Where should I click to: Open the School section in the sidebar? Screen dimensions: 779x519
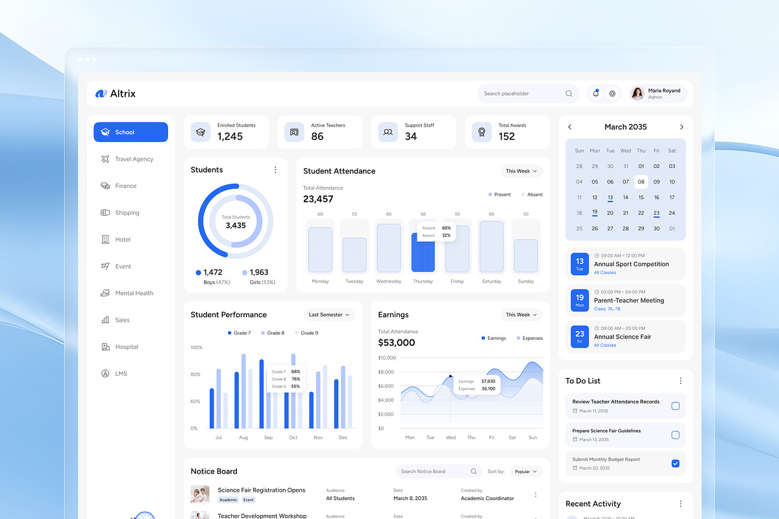click(x=130, y=132)
